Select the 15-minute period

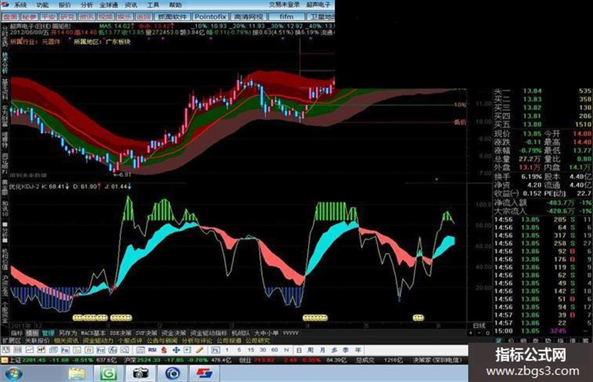(251, 350)
